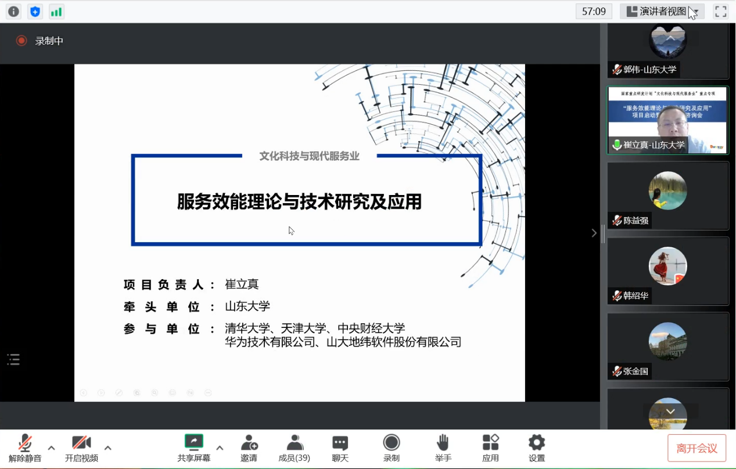This screenshot has height=469, width=736.
Task: Raise hand (举手) in the meeting
Action: click(x=443, y=448)
